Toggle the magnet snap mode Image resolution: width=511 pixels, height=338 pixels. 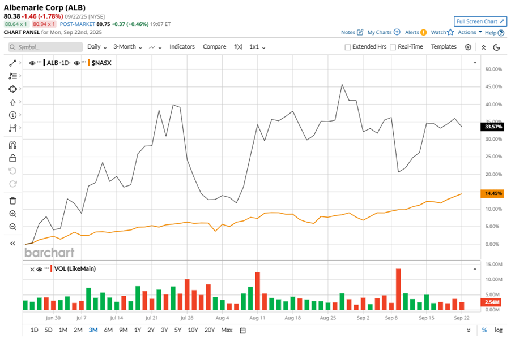(12, 145)
